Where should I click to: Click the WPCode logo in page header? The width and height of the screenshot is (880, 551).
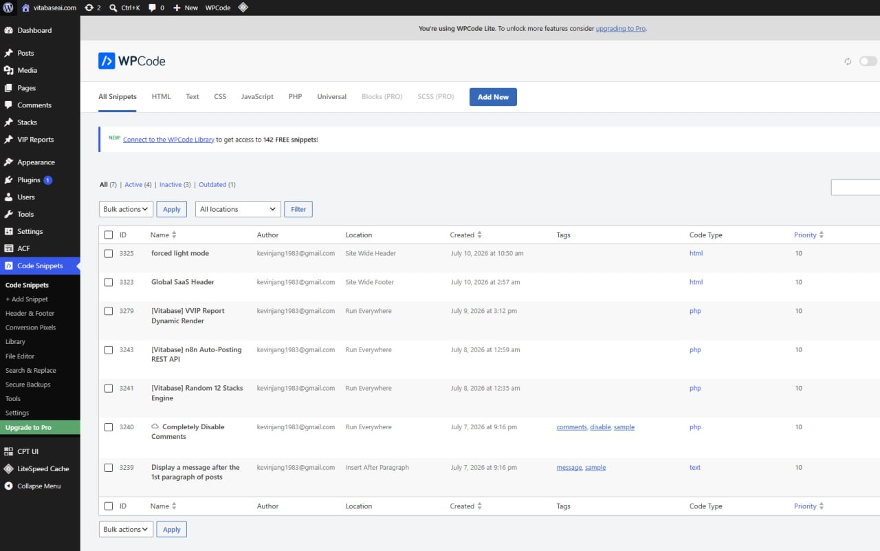pyautogui.click(x=132, y=61)
